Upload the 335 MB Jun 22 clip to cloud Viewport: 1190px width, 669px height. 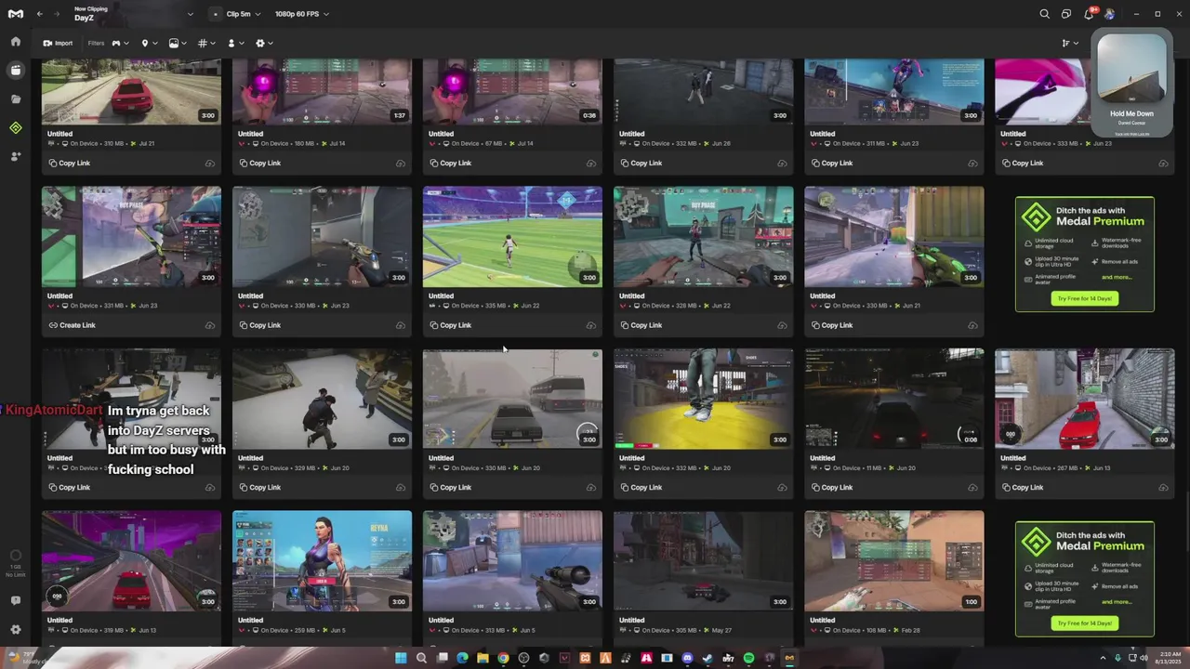click(x=591, y=325)
